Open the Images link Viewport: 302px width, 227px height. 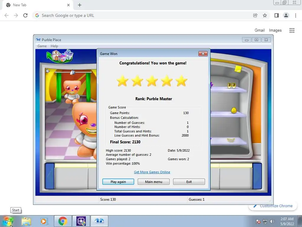pyautogui.click(x=275, y=30)
